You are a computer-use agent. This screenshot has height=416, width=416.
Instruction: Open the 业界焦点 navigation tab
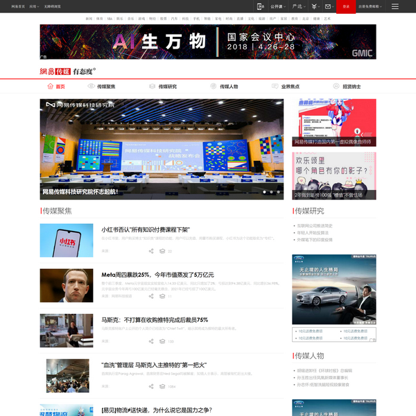coord(290,87)
